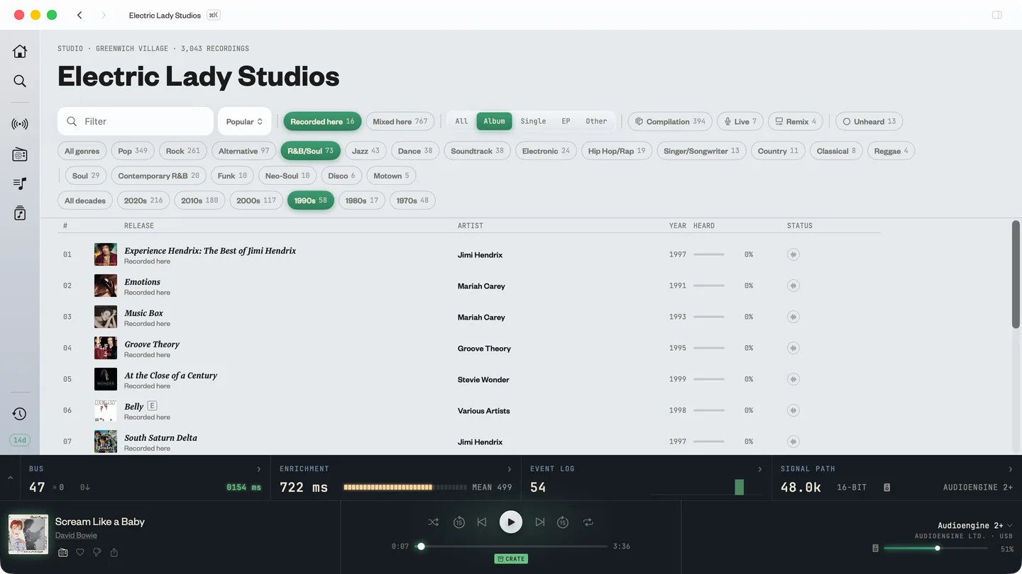1022x574 pixels.
Task: Open the playlist queue sidebar icon
Action: 20,184
